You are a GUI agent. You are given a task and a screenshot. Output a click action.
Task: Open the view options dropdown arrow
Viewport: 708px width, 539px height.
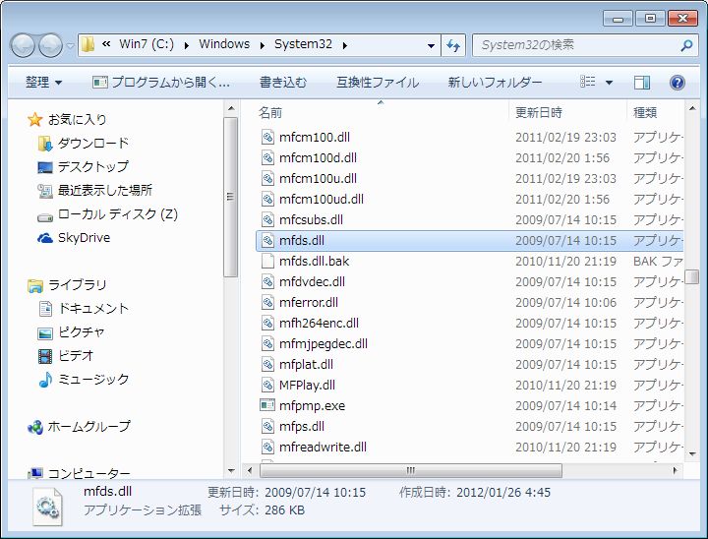coord(609,83)
